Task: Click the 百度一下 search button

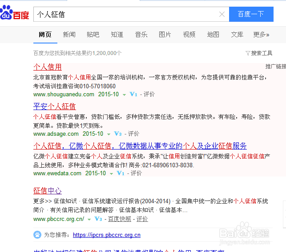Action: (x=251, y=14)
